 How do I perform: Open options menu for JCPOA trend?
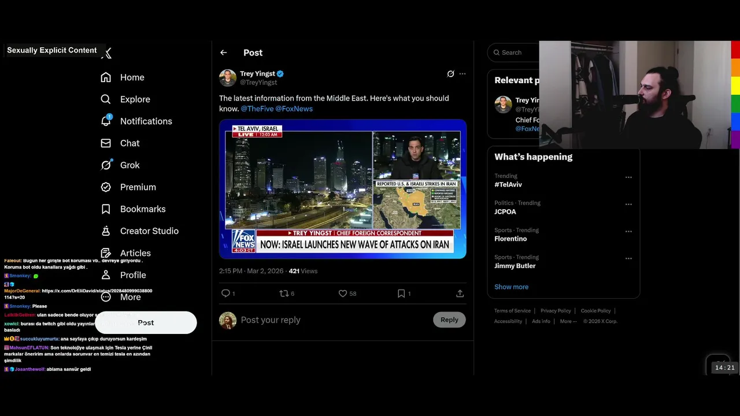click(628, 205)
